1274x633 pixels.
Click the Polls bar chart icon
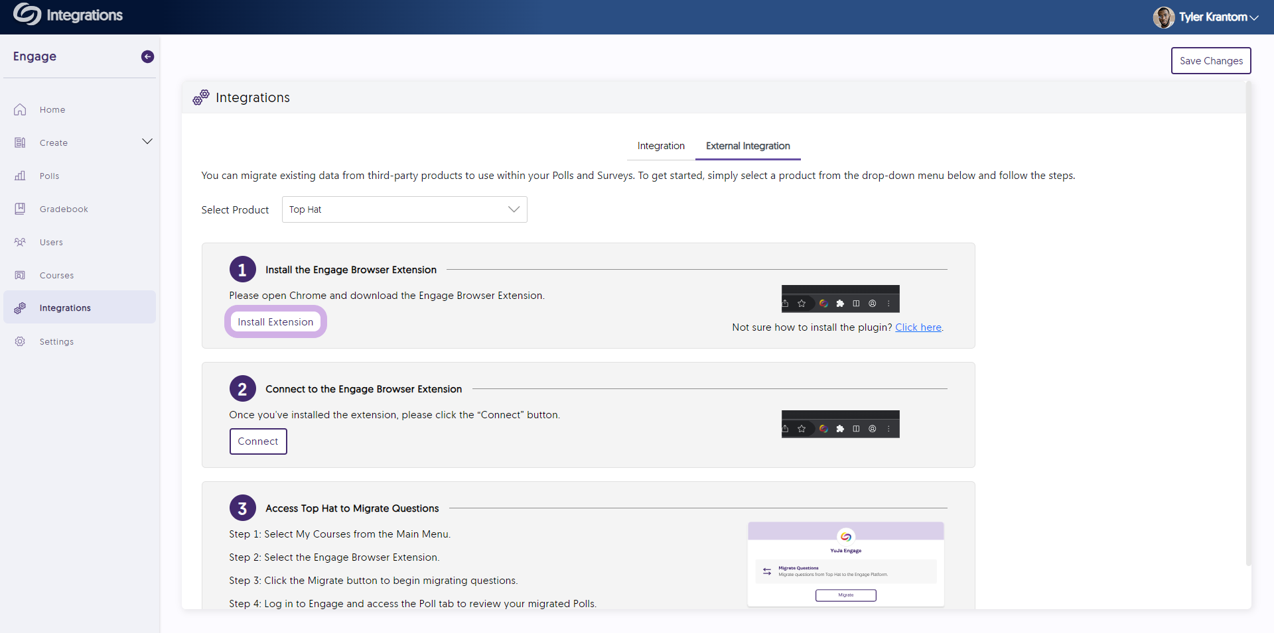(20, 176)
